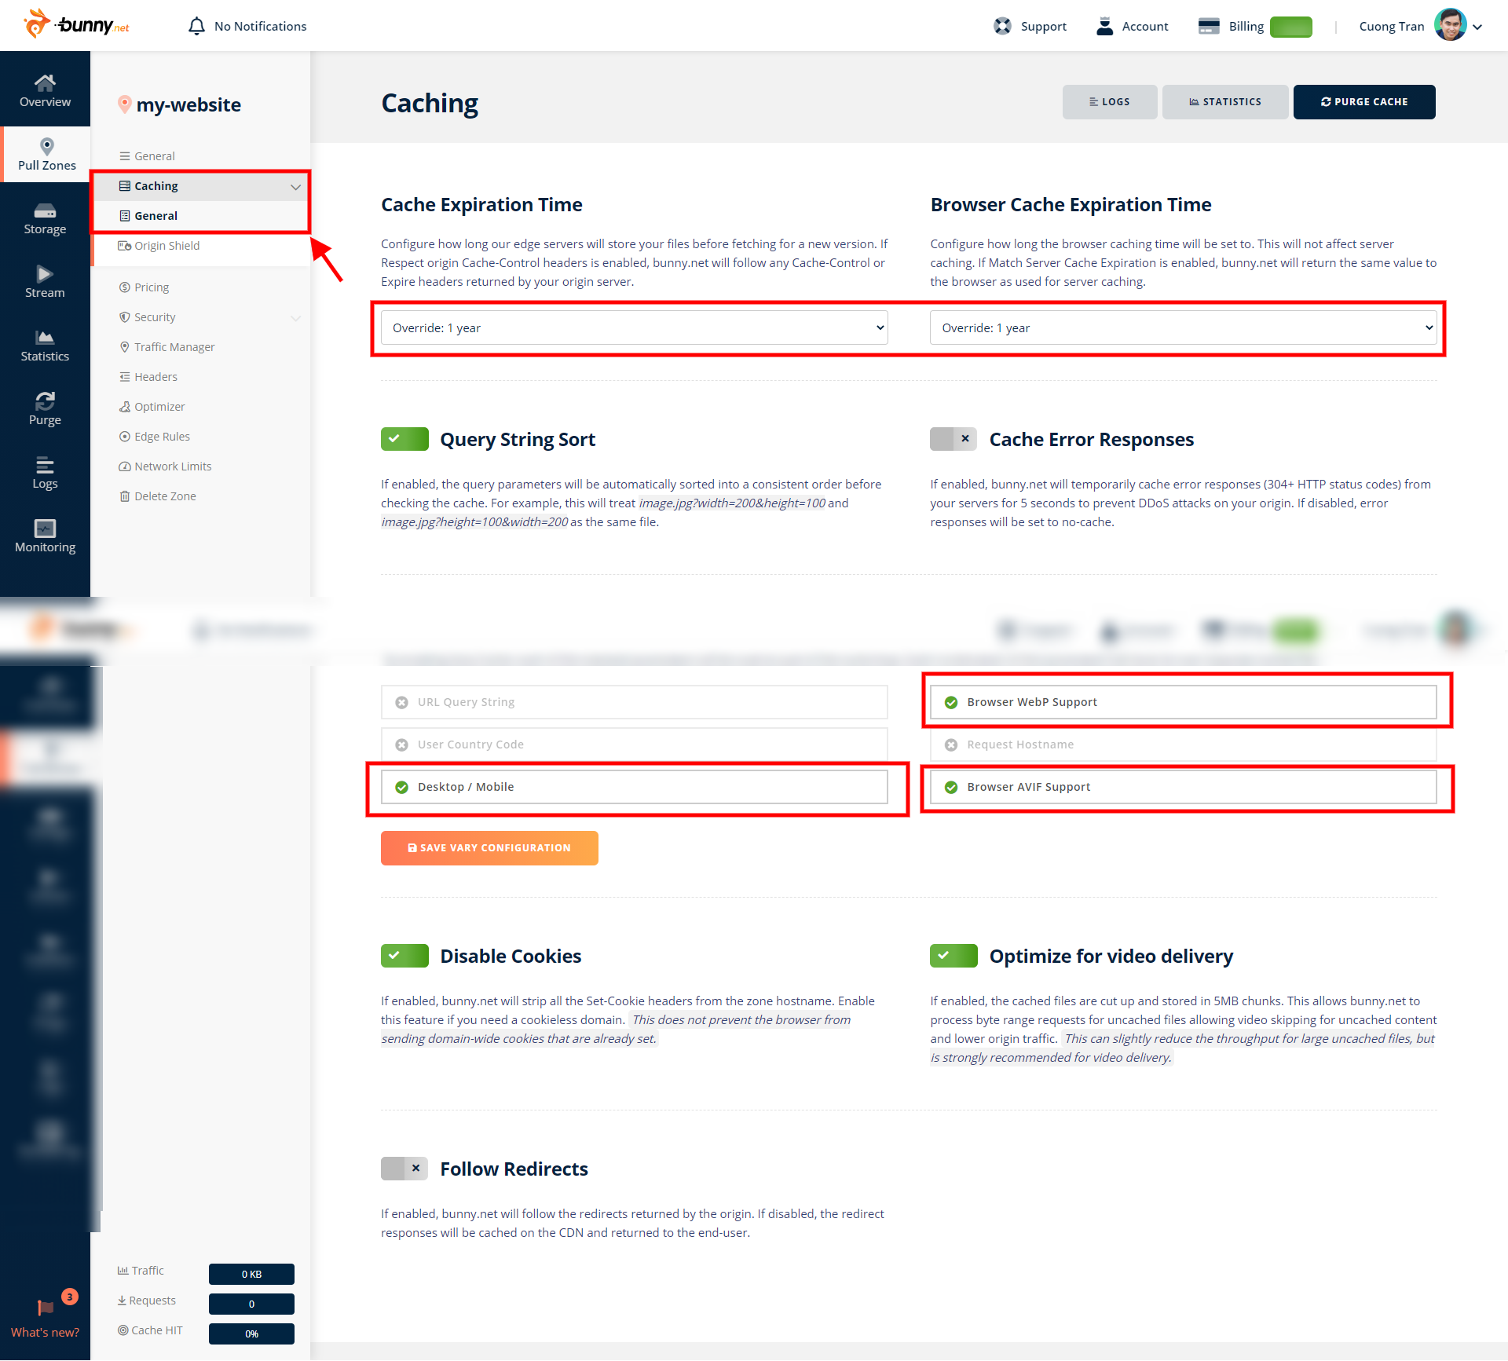This screenshot has width=1508, height=1361.
Task: Click the notification bell icon
Action: pos(196,26)
